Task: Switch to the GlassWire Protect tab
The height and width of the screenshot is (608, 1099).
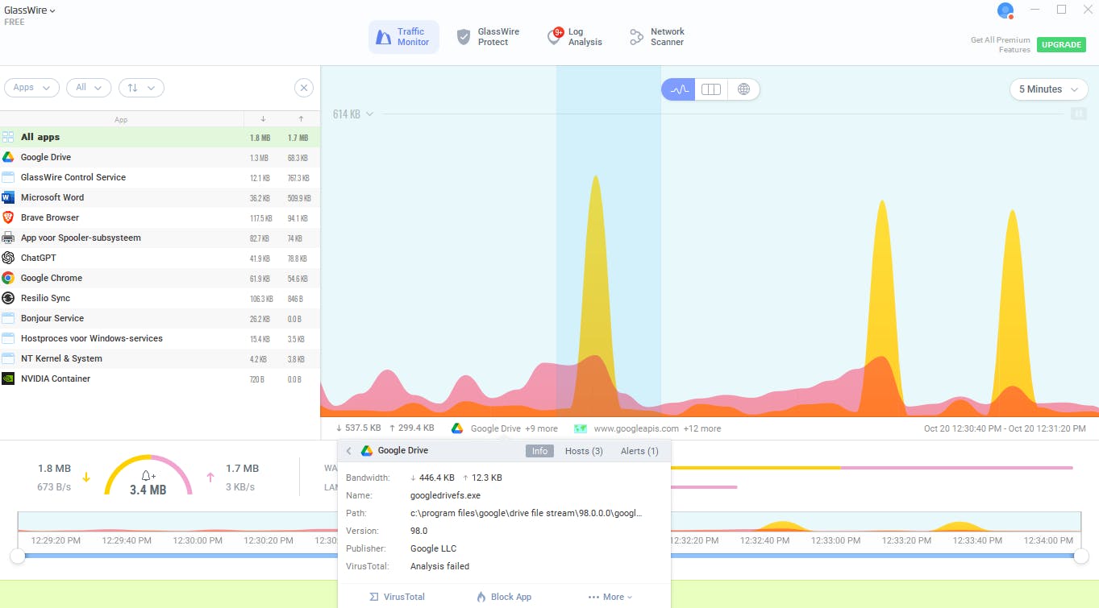Action: pyautogui.click(x=488, y=37)
